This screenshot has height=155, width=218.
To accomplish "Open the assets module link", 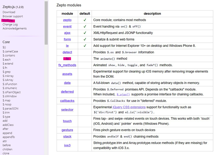I will (67, 74).
